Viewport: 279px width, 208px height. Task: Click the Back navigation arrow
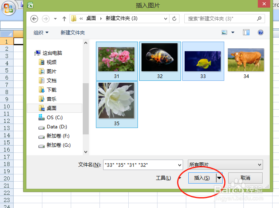(x=34, y=19)
